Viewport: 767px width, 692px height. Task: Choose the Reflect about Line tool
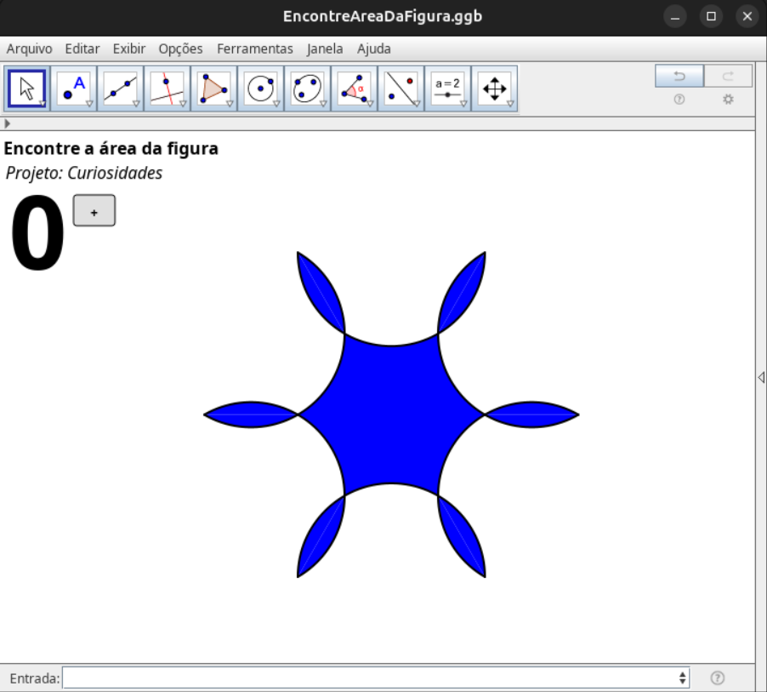pyautogui.click(x=401, y=89)
